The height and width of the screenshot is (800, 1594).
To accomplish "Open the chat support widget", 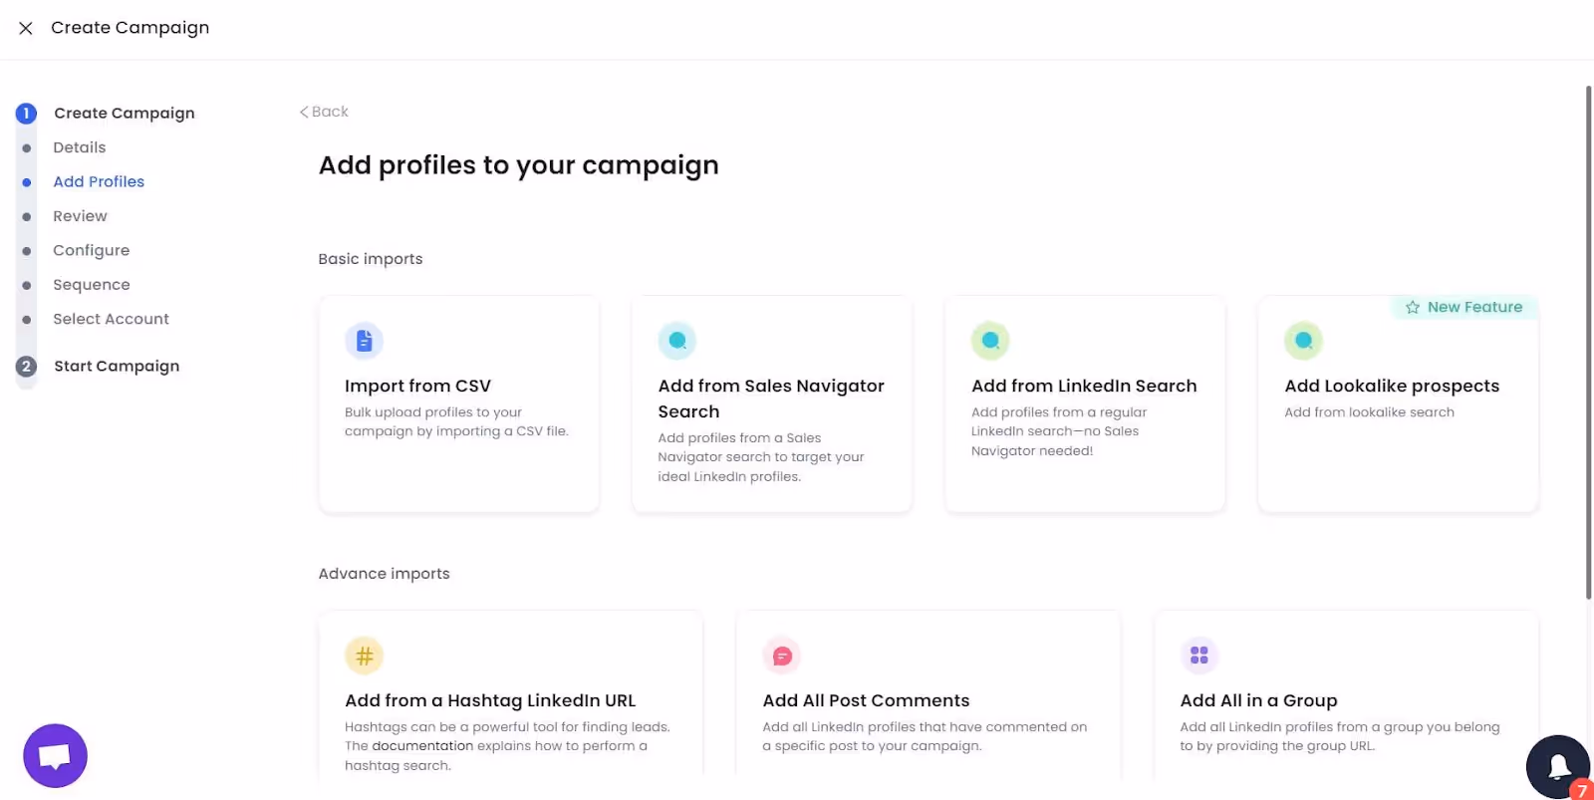I will click(x=55, y=755).
